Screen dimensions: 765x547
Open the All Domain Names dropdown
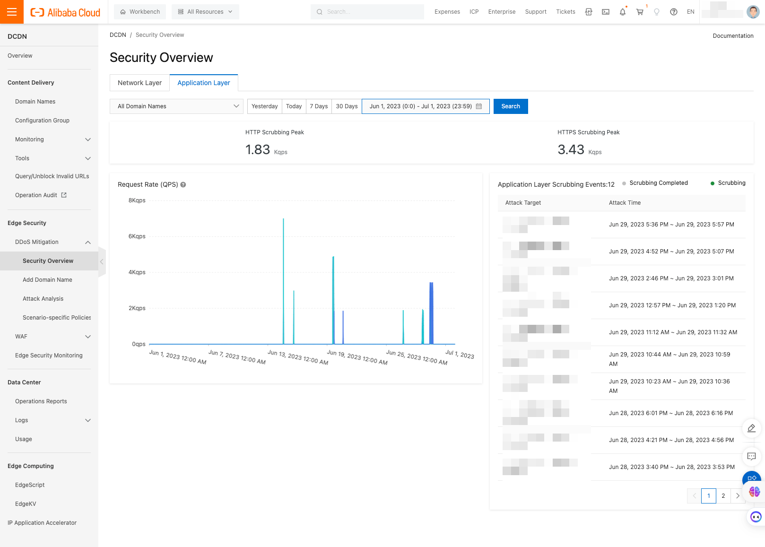click(176, 106)
